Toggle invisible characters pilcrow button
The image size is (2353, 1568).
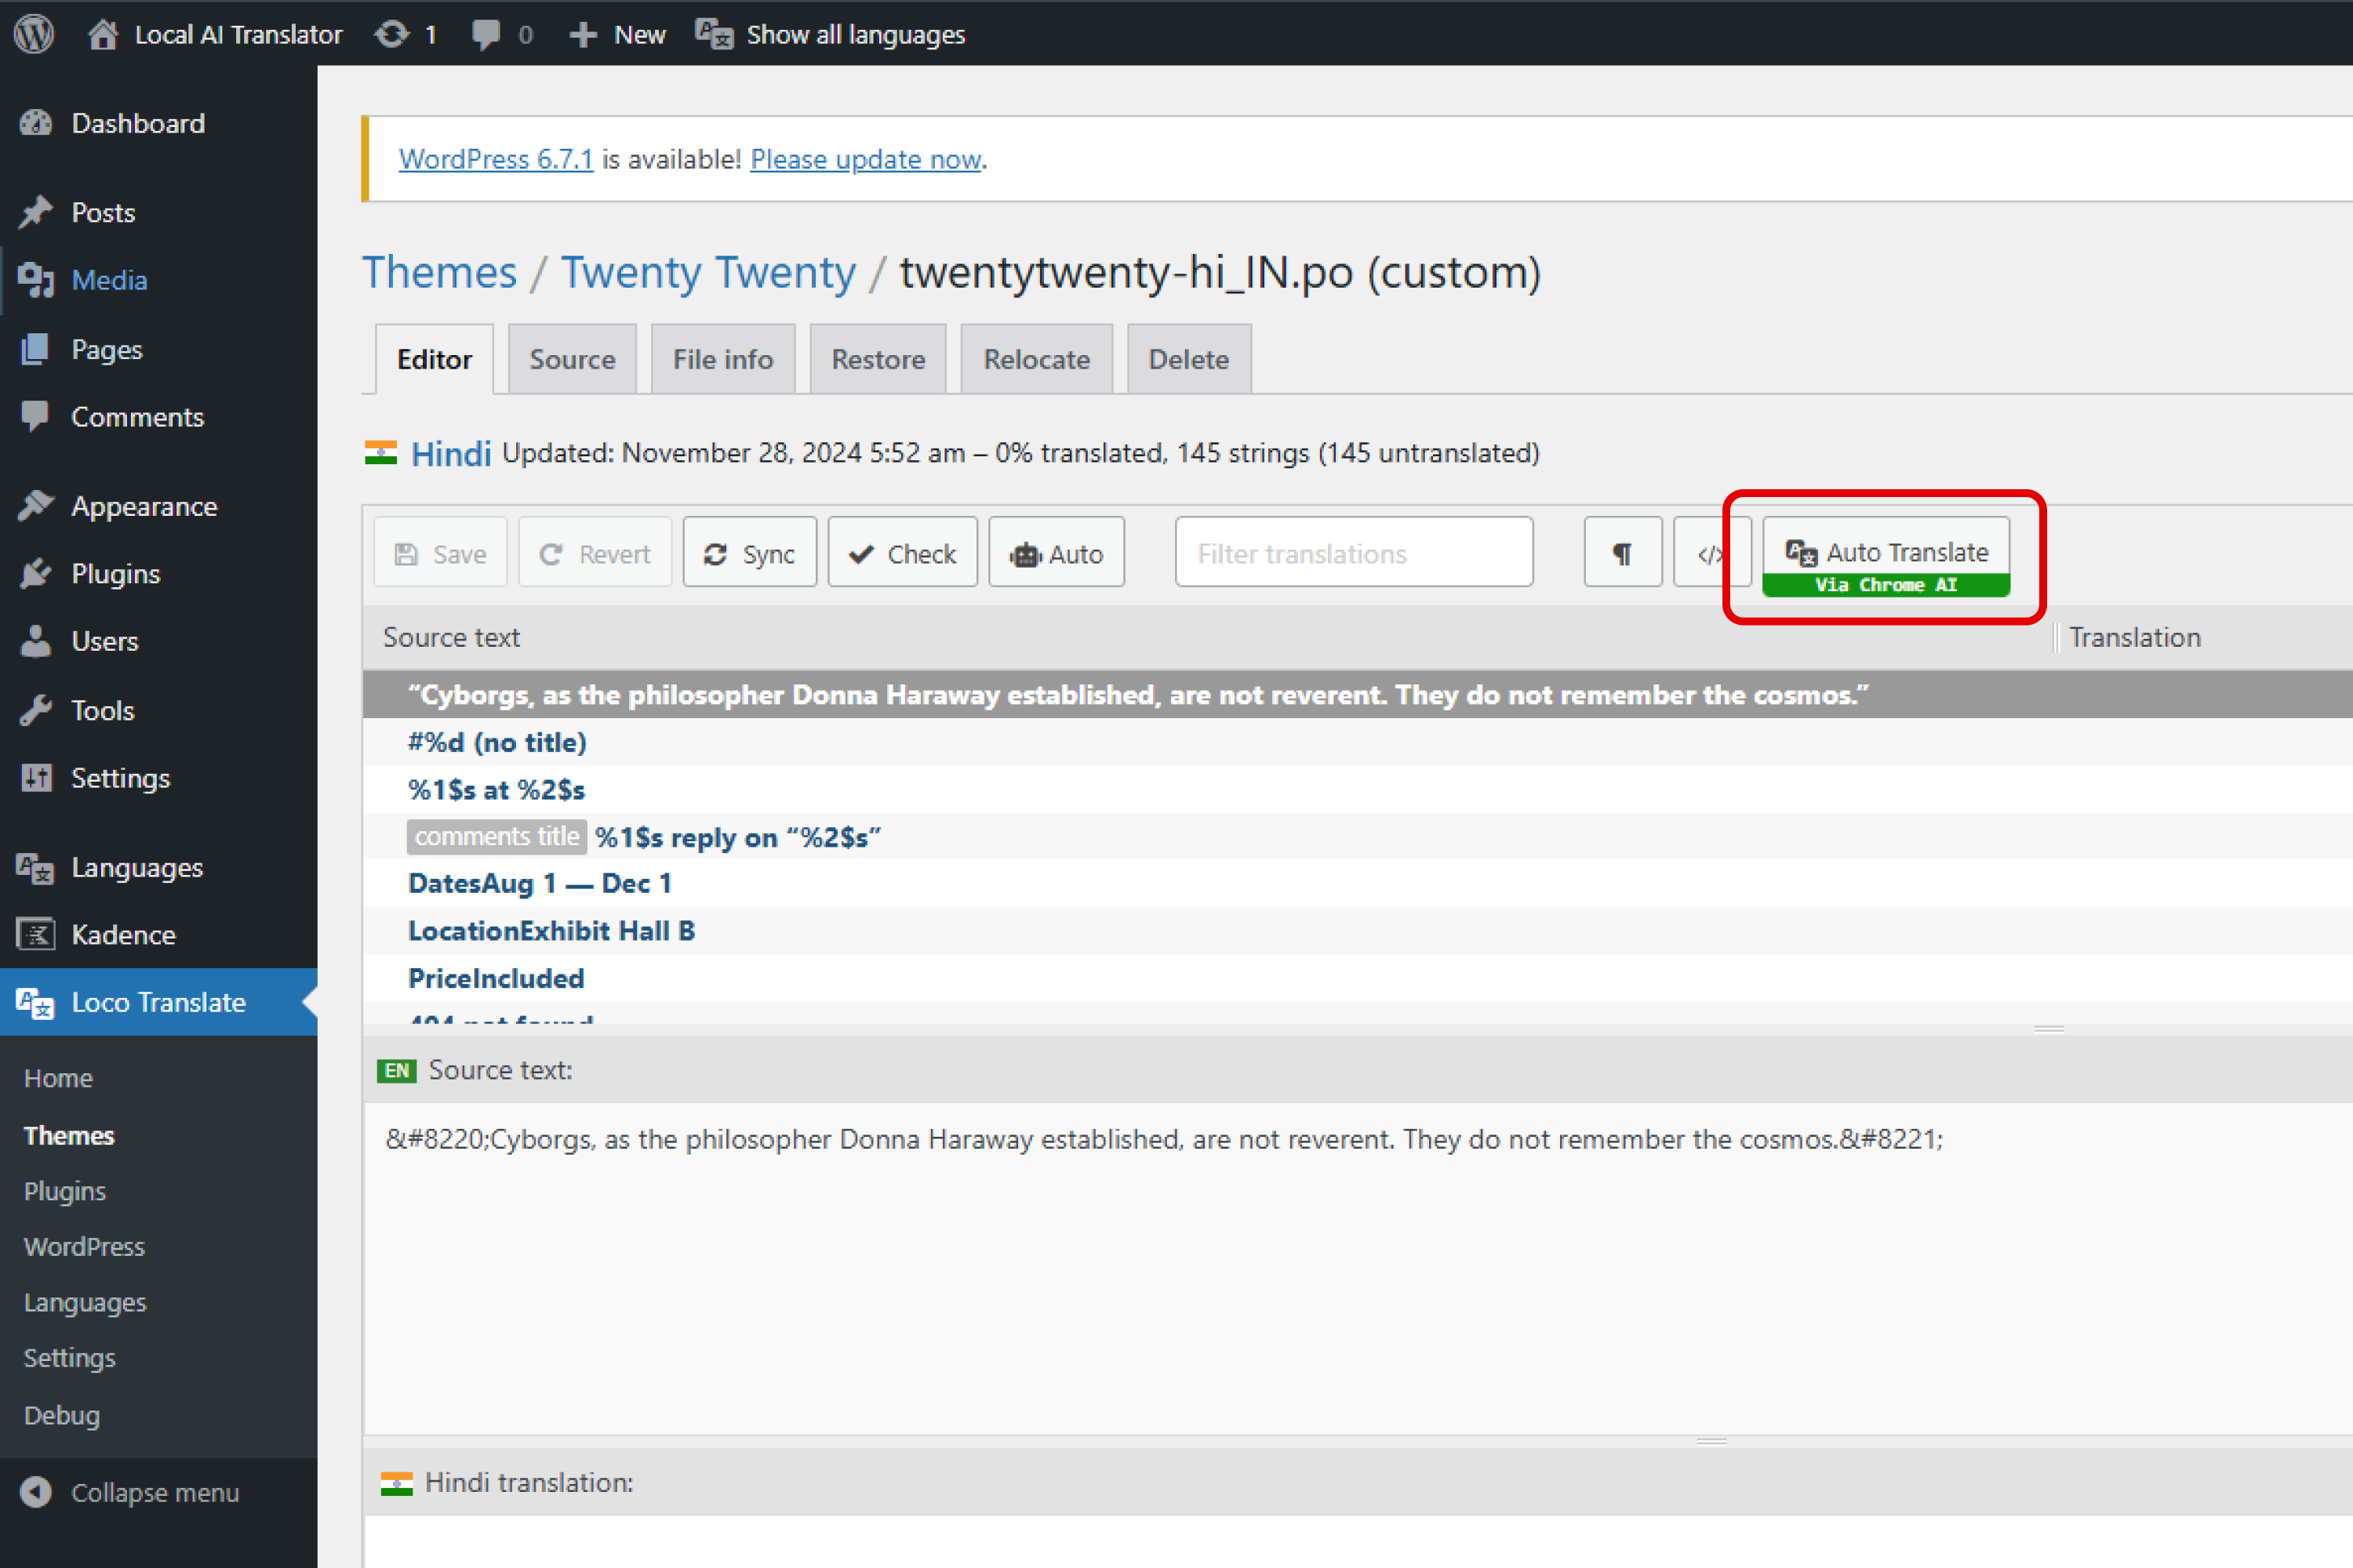click(x=1622, y=552)
